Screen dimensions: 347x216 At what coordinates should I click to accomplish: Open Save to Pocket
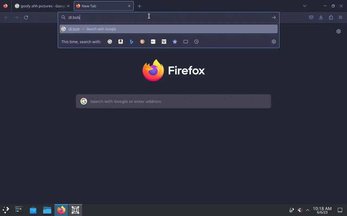point(311,18)
